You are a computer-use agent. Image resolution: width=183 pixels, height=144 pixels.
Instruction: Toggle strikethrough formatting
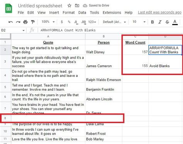[x=167, y=22]
